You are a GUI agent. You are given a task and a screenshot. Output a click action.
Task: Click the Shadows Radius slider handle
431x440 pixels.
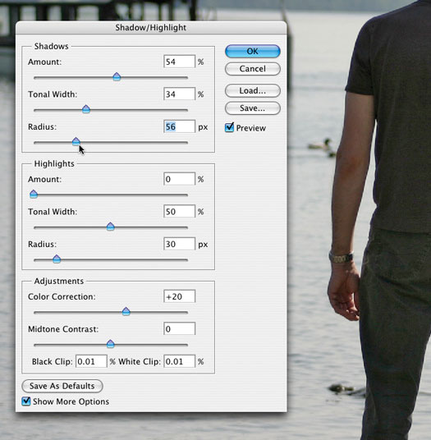tap(76, 141)
